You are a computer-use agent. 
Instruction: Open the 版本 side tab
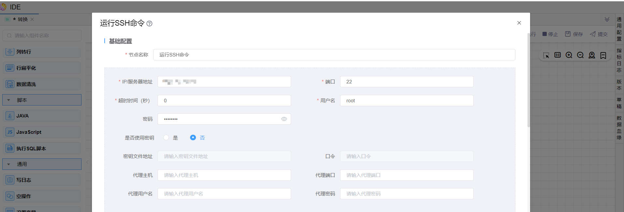619,85
